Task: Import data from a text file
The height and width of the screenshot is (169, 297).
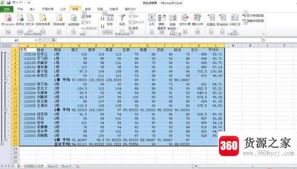Action: (x=30, y=20)
